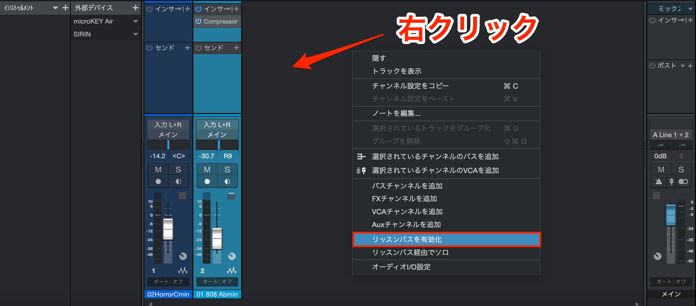Open main channel post dropdown arrow
The image size is (696, 306).
[682, 66]
